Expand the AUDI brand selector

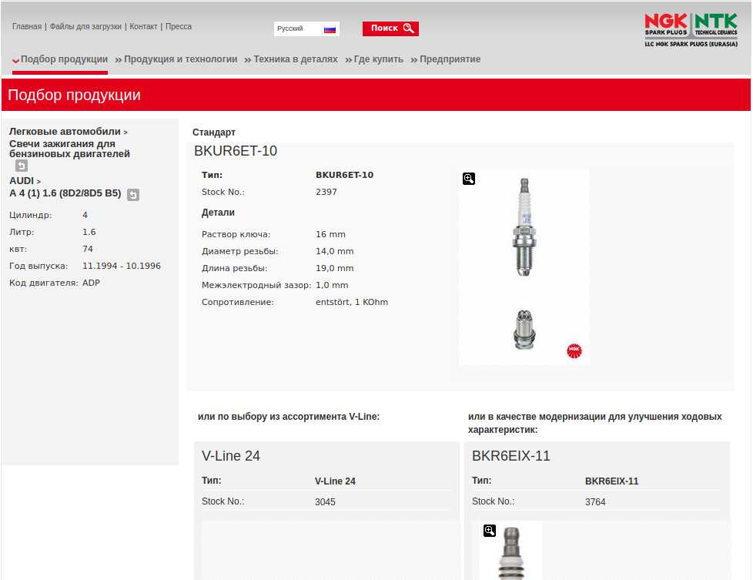pos(25,181)
